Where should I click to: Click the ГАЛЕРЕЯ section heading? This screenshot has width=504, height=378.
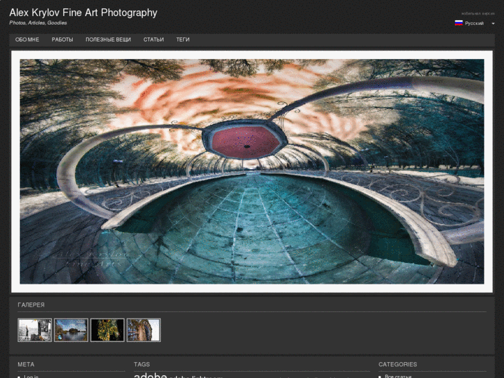coord(31,304)
